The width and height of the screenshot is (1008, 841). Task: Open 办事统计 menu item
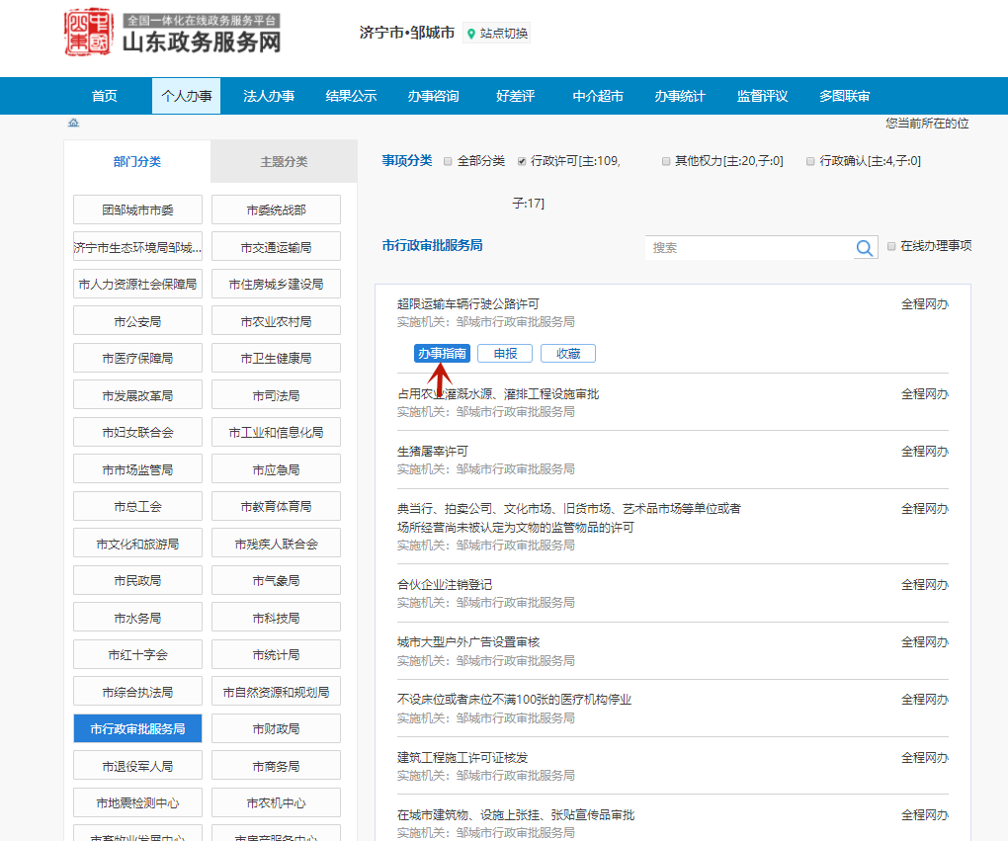[x=680, y=96]
